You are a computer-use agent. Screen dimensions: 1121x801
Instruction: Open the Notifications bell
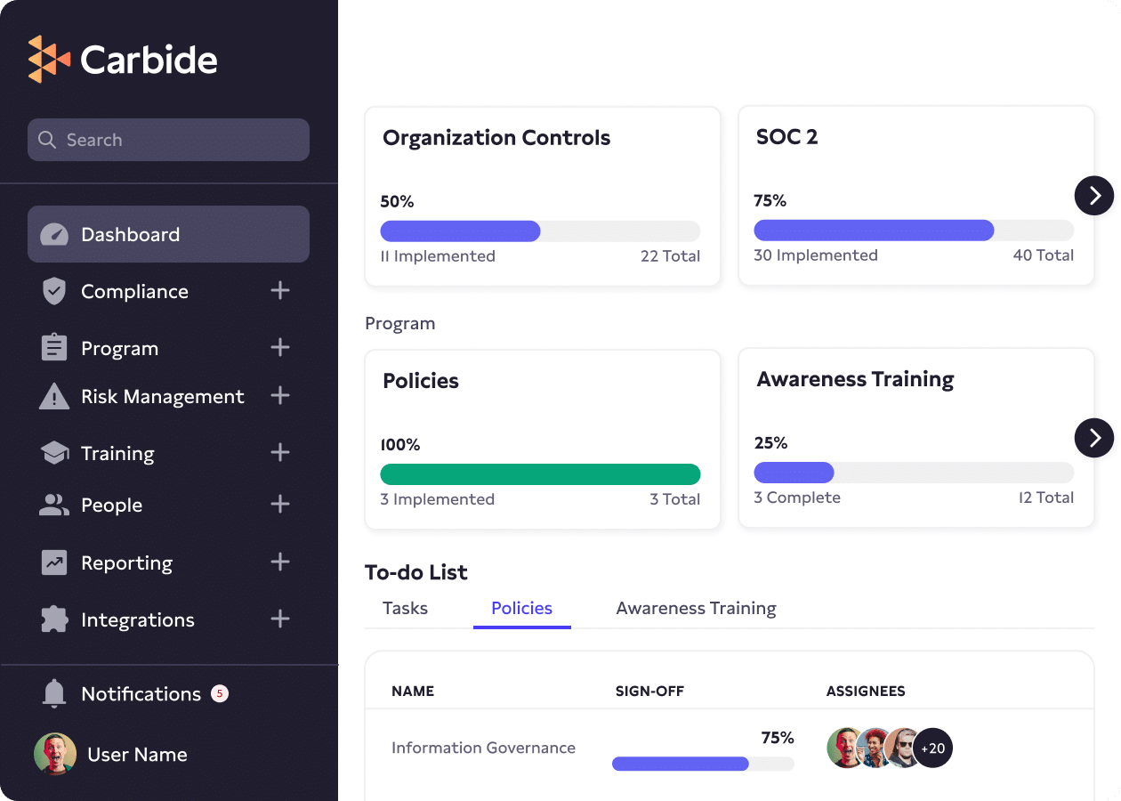[x=54, y=694]
